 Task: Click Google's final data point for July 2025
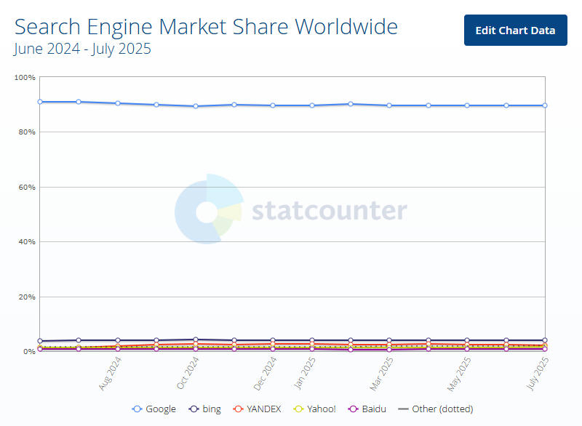[x=545, y=105]
